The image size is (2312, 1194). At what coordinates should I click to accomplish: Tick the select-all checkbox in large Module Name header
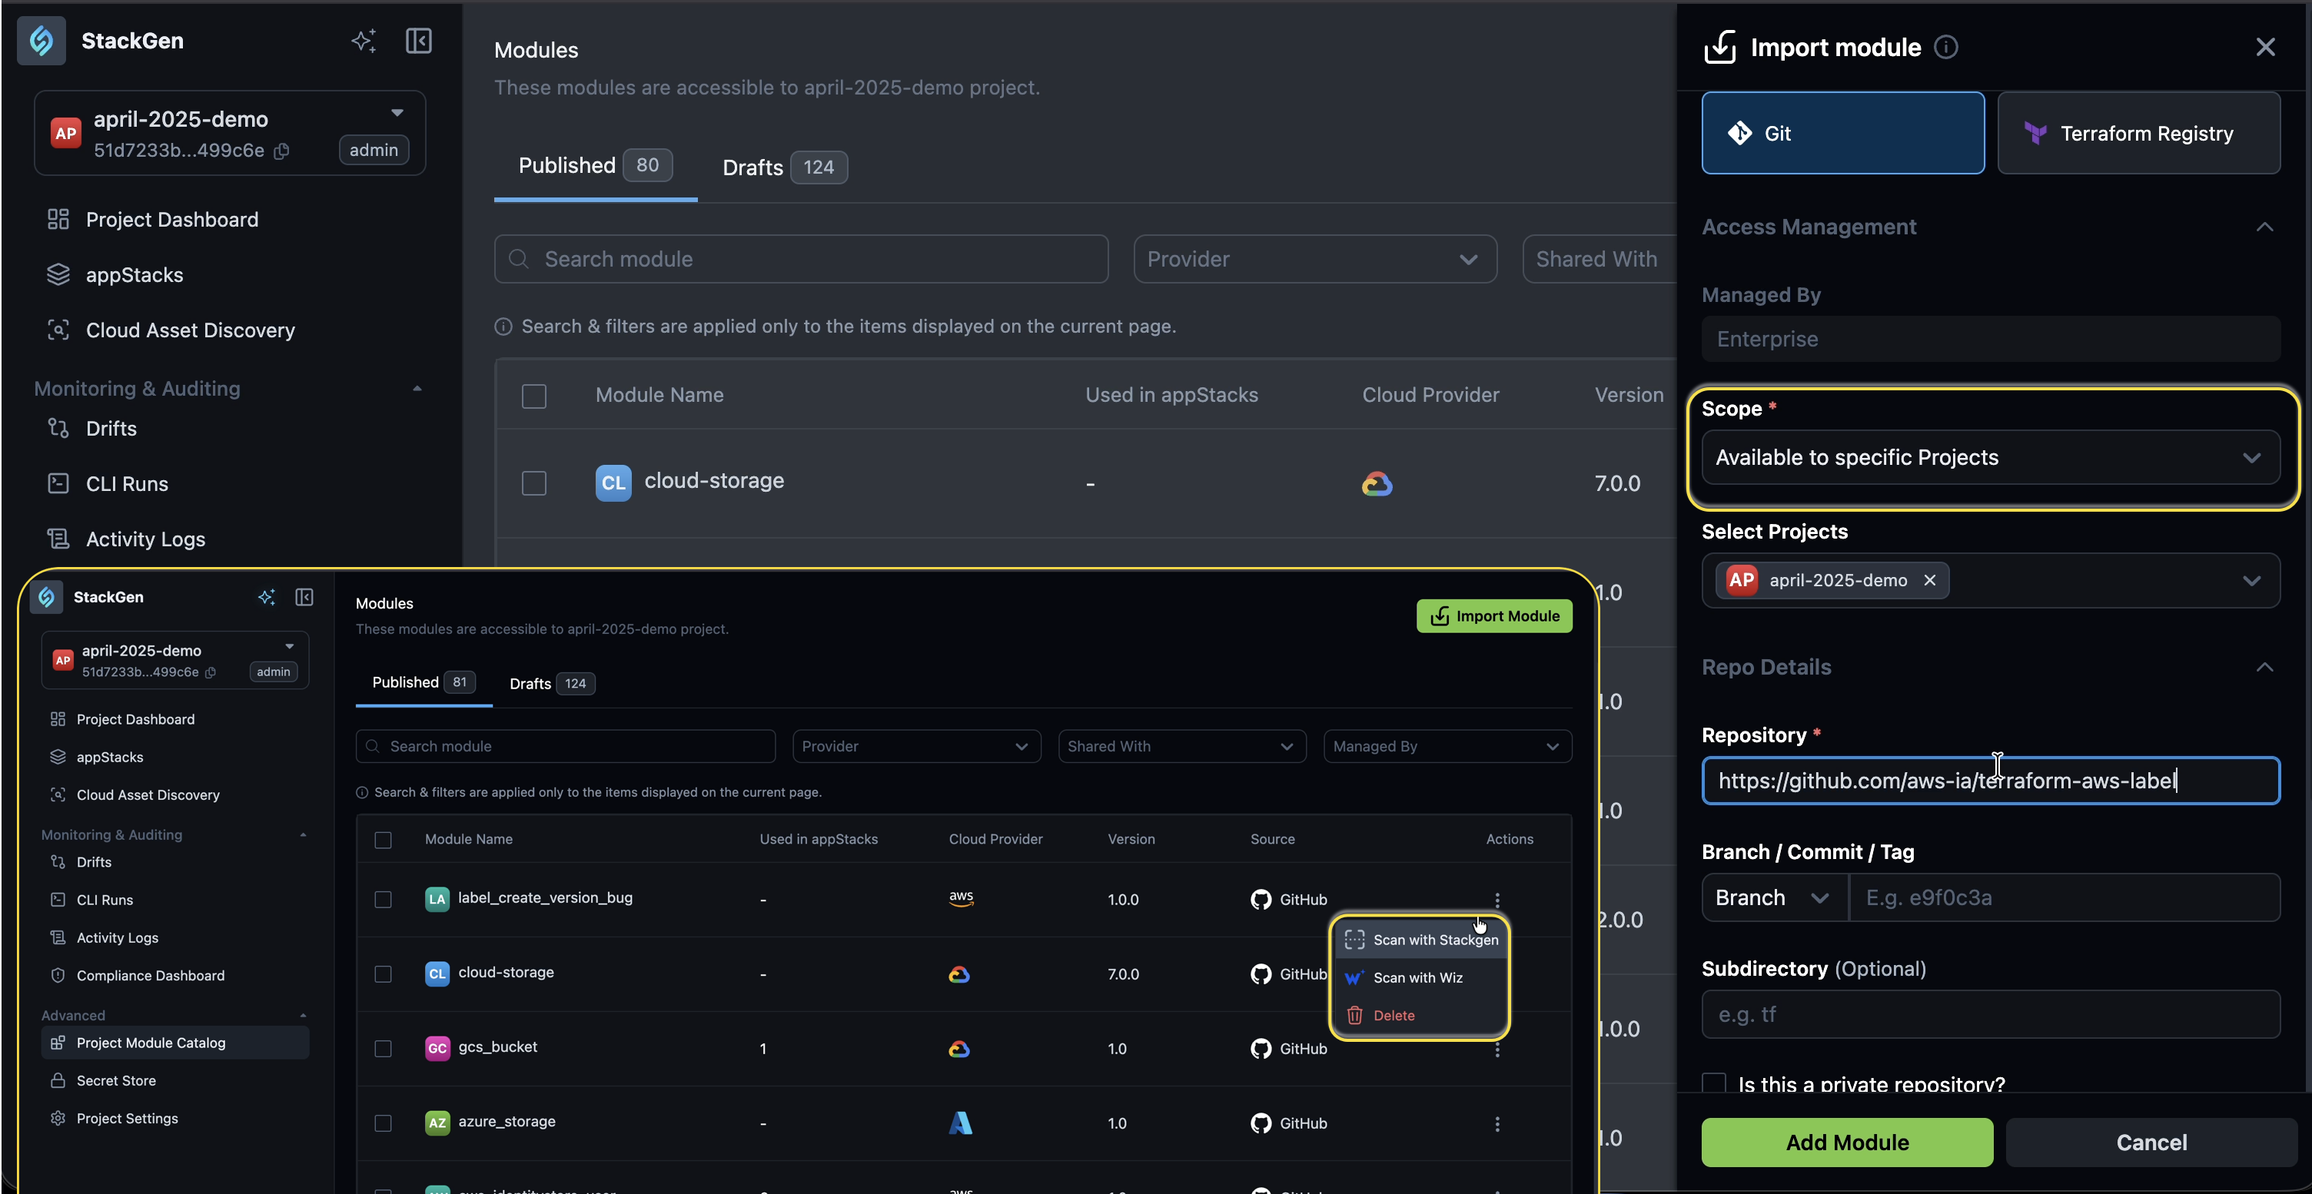coord(534,396)
